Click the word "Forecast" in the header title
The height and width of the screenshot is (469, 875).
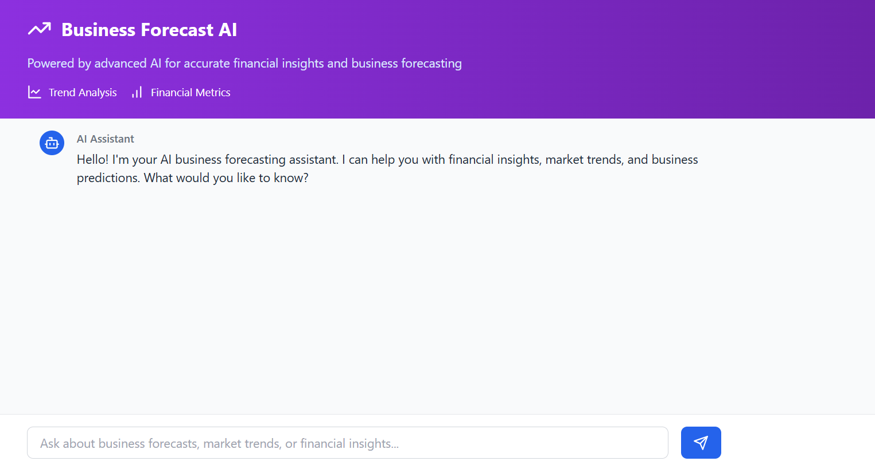point(177,30)
